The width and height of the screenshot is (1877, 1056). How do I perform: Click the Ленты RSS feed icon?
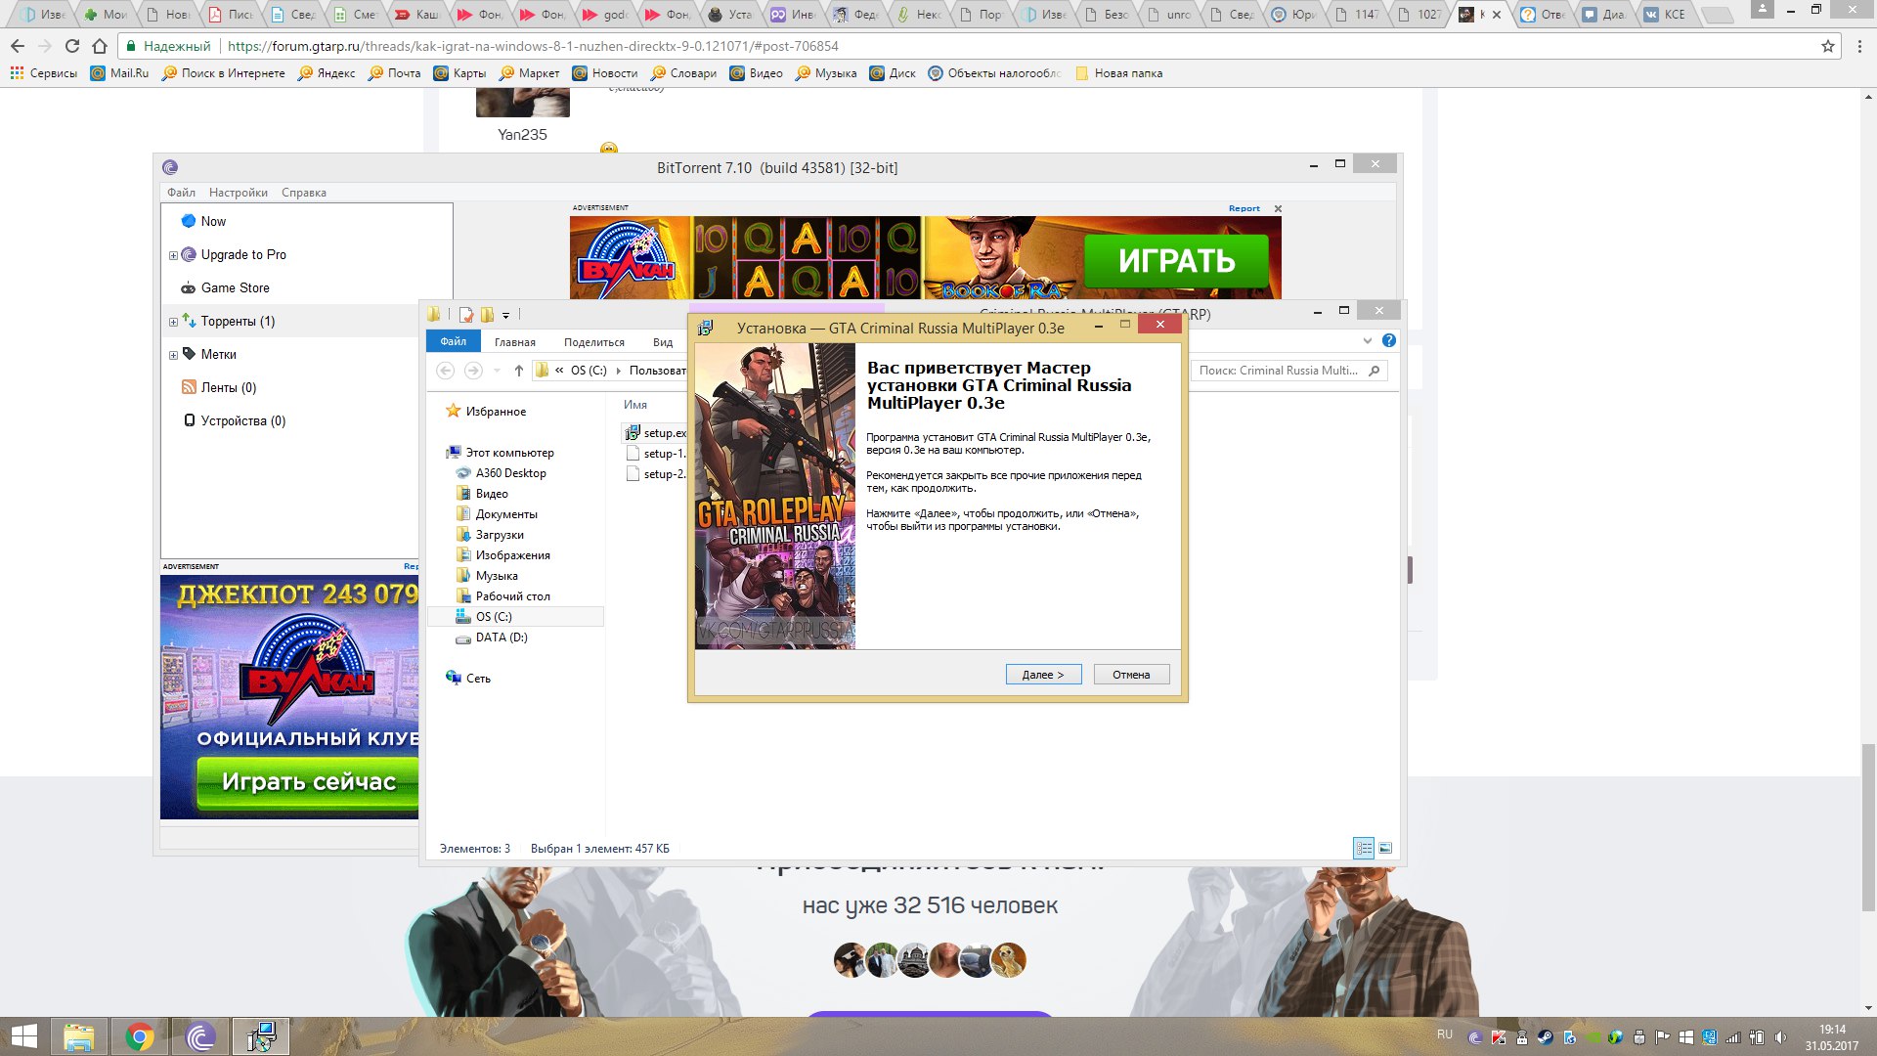(189, 387)
